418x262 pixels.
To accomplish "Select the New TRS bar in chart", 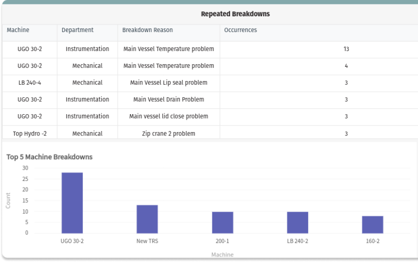I will tap(147, 219).
